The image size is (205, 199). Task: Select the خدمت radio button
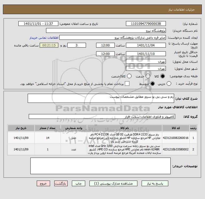(148, 76)
